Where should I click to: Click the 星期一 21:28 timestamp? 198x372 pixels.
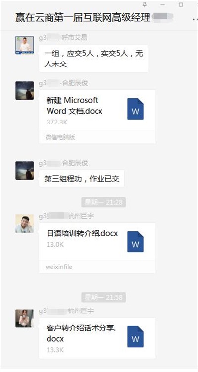[103, 202]
